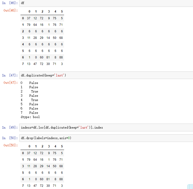The height and width of the screenshot is (189, 193).
Task: Click the Out[46] output prompt
Action: (x=11, y=11)
